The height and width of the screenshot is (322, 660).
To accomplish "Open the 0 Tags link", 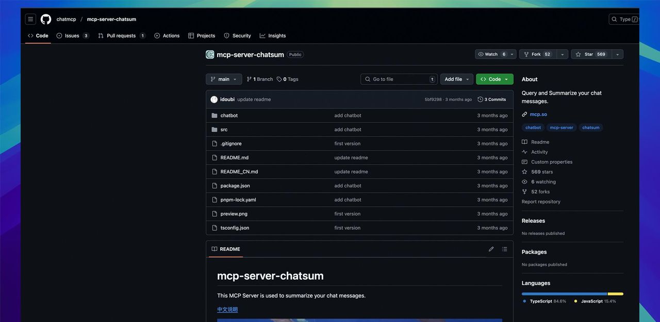I will coord(288,79).
